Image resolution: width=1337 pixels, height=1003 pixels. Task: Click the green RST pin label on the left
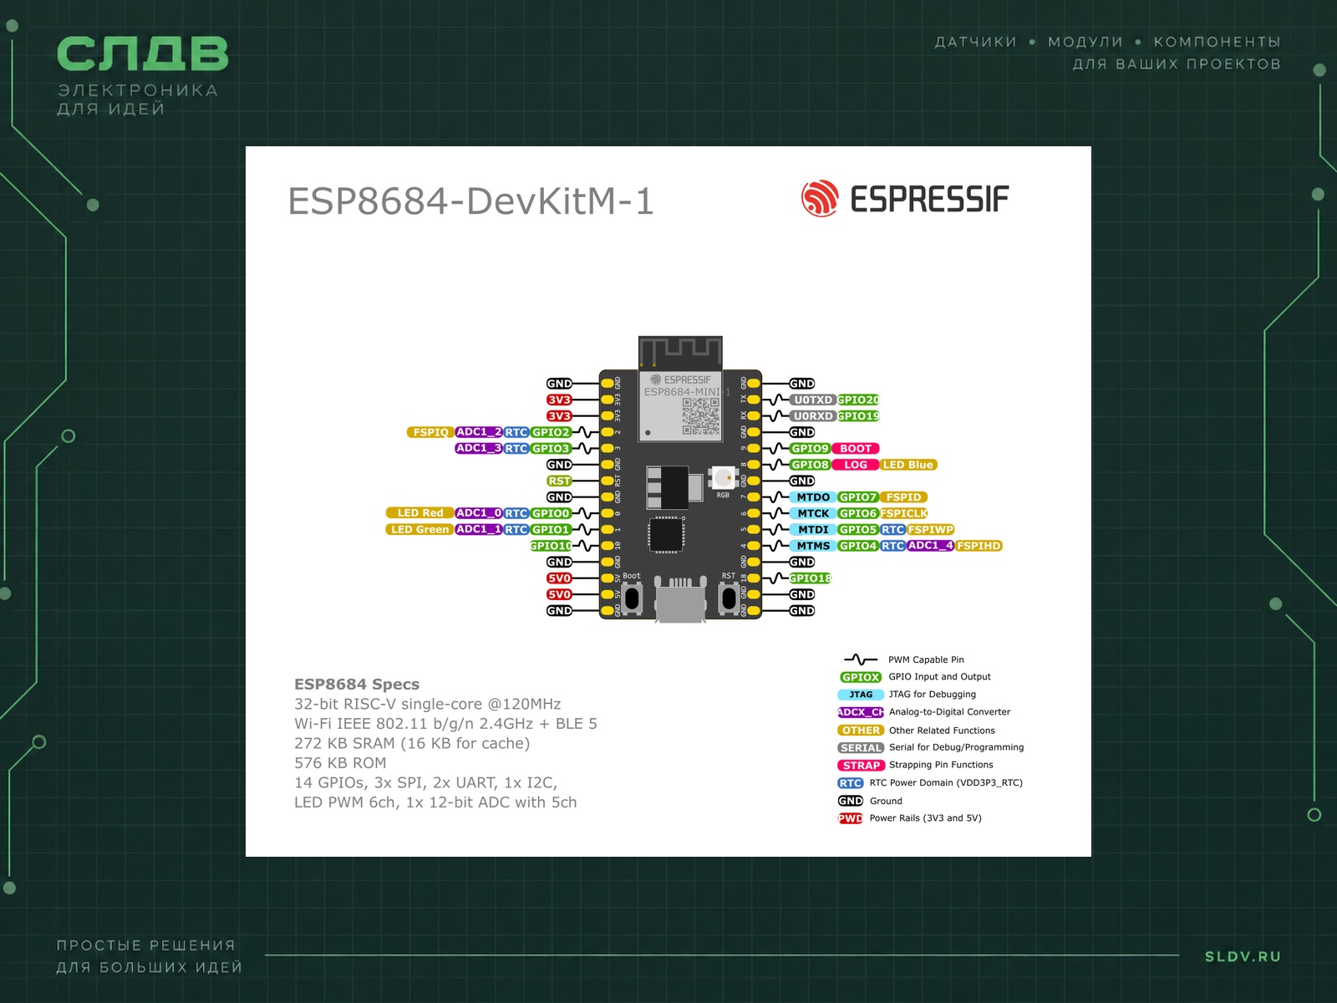click(559, 481)
